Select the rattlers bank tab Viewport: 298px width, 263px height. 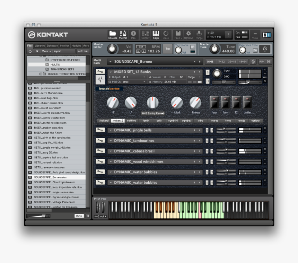132,121
